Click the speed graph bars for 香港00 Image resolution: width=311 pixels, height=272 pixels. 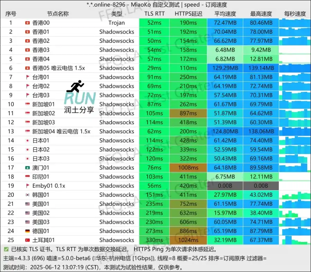tap(295, 23)
